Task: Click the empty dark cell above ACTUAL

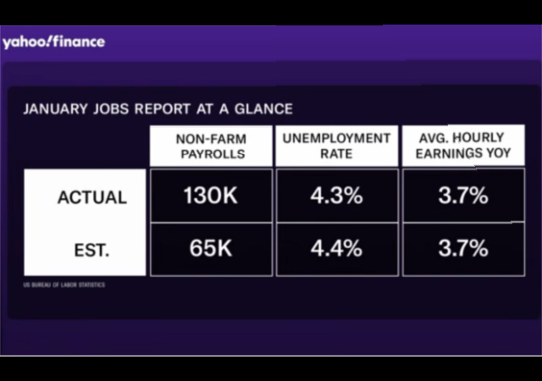Action: (x=85, y=146)
